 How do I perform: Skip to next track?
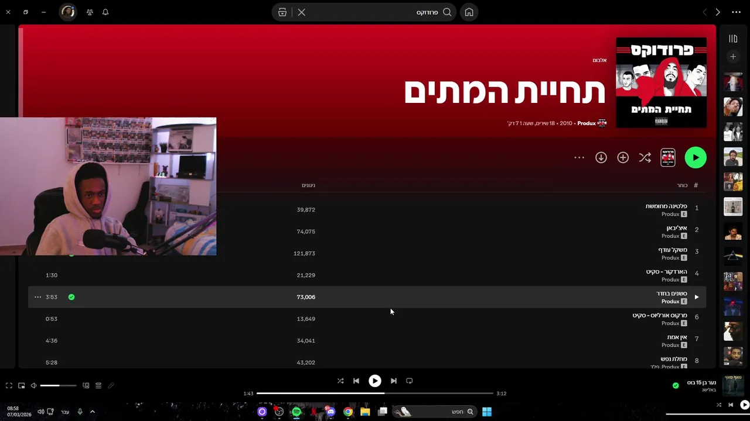click(x=394, y=381)
